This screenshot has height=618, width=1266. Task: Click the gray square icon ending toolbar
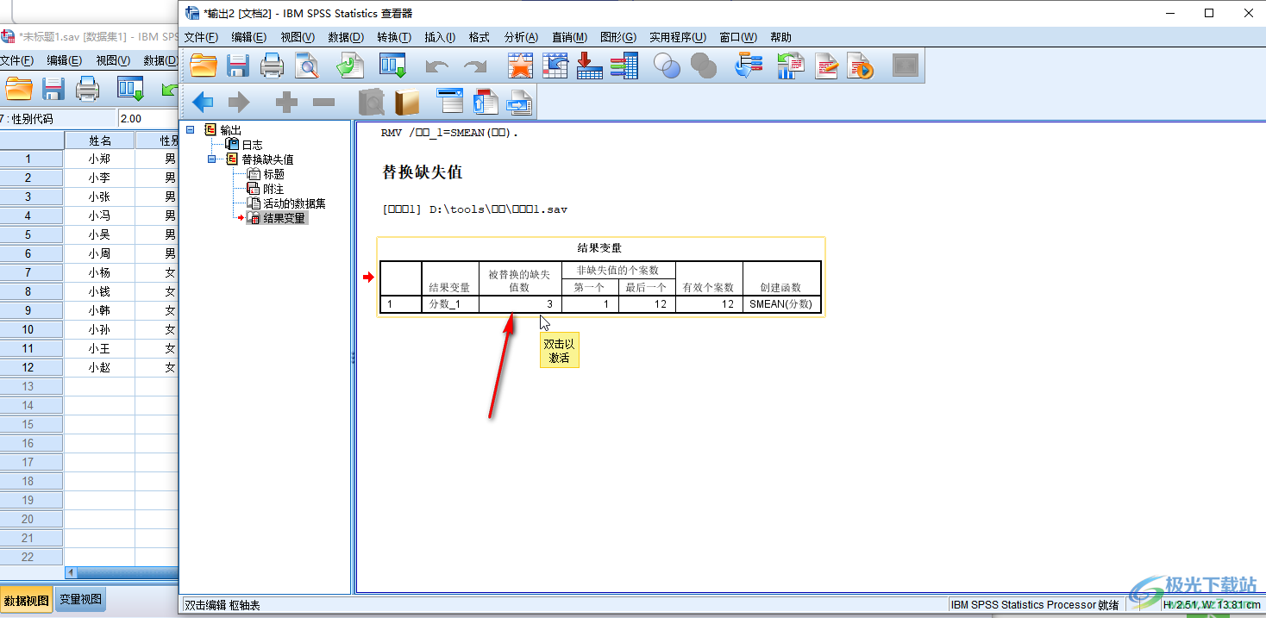click(905, 66)
